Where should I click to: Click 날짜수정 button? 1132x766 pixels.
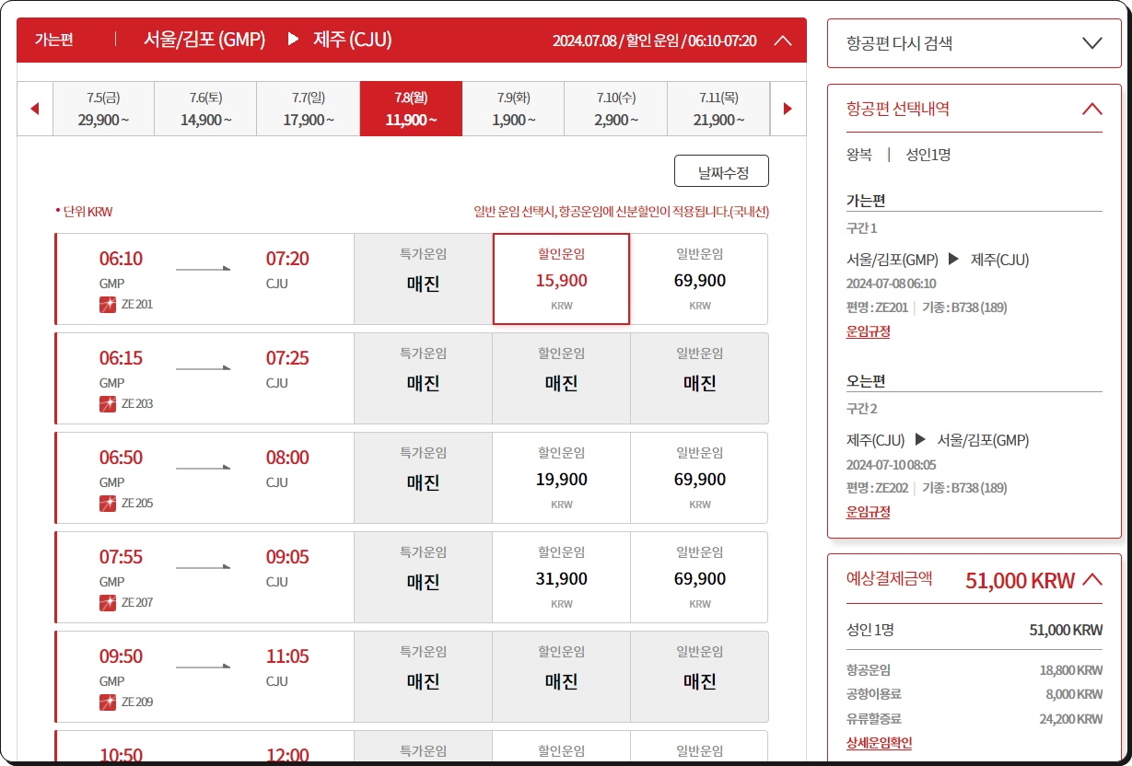pyautogui.click(x=722, y=171)
